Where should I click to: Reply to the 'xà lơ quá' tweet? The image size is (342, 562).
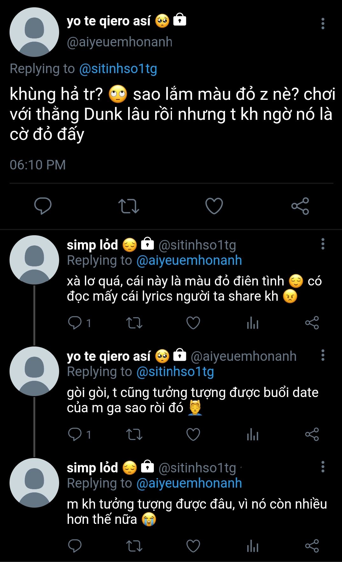tap(75, 323)
